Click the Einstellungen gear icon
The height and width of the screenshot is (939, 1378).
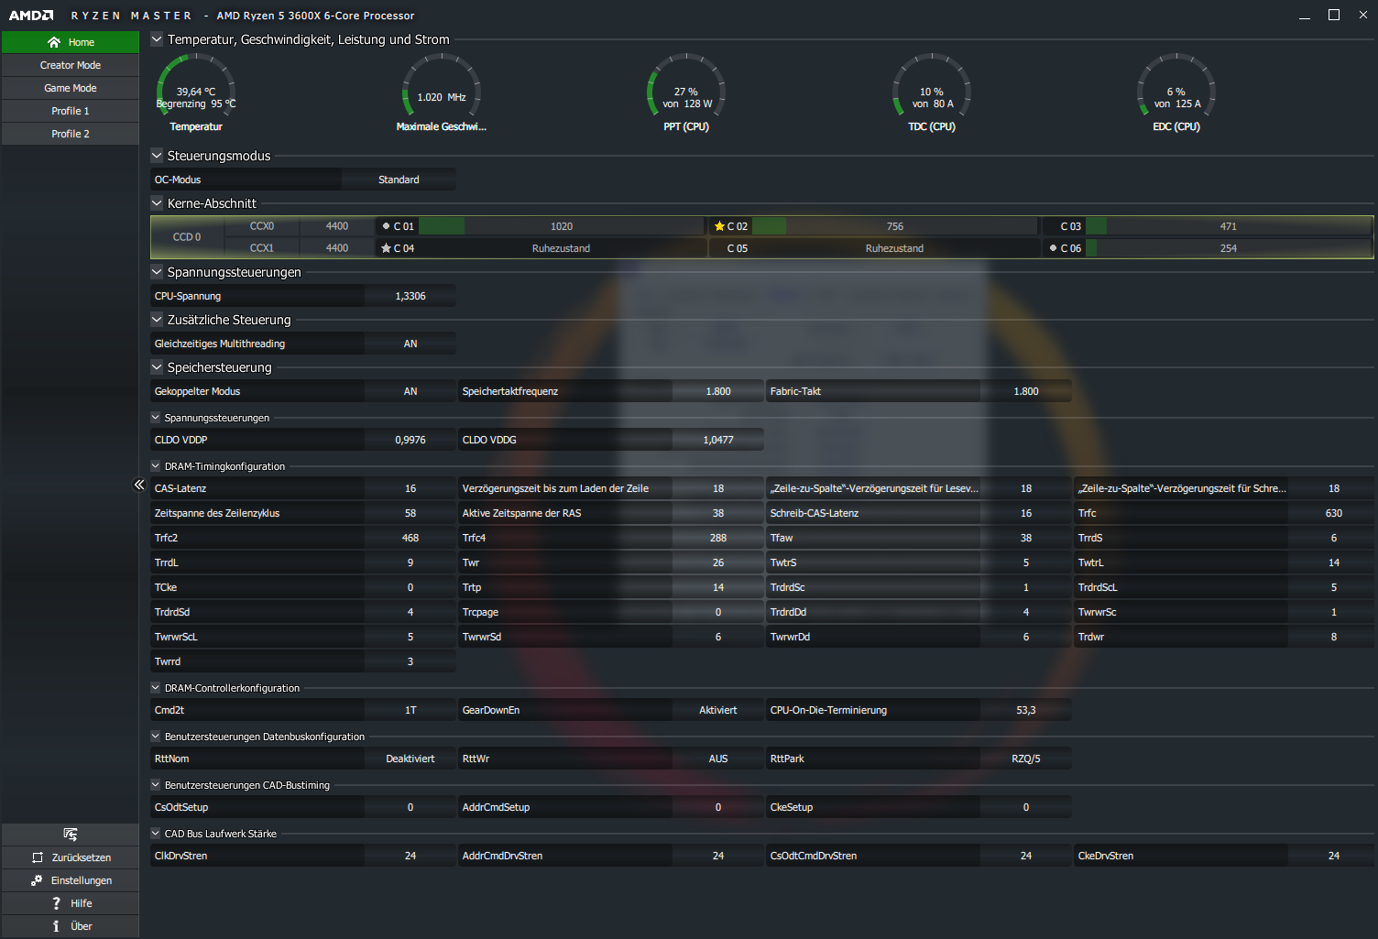37,880
